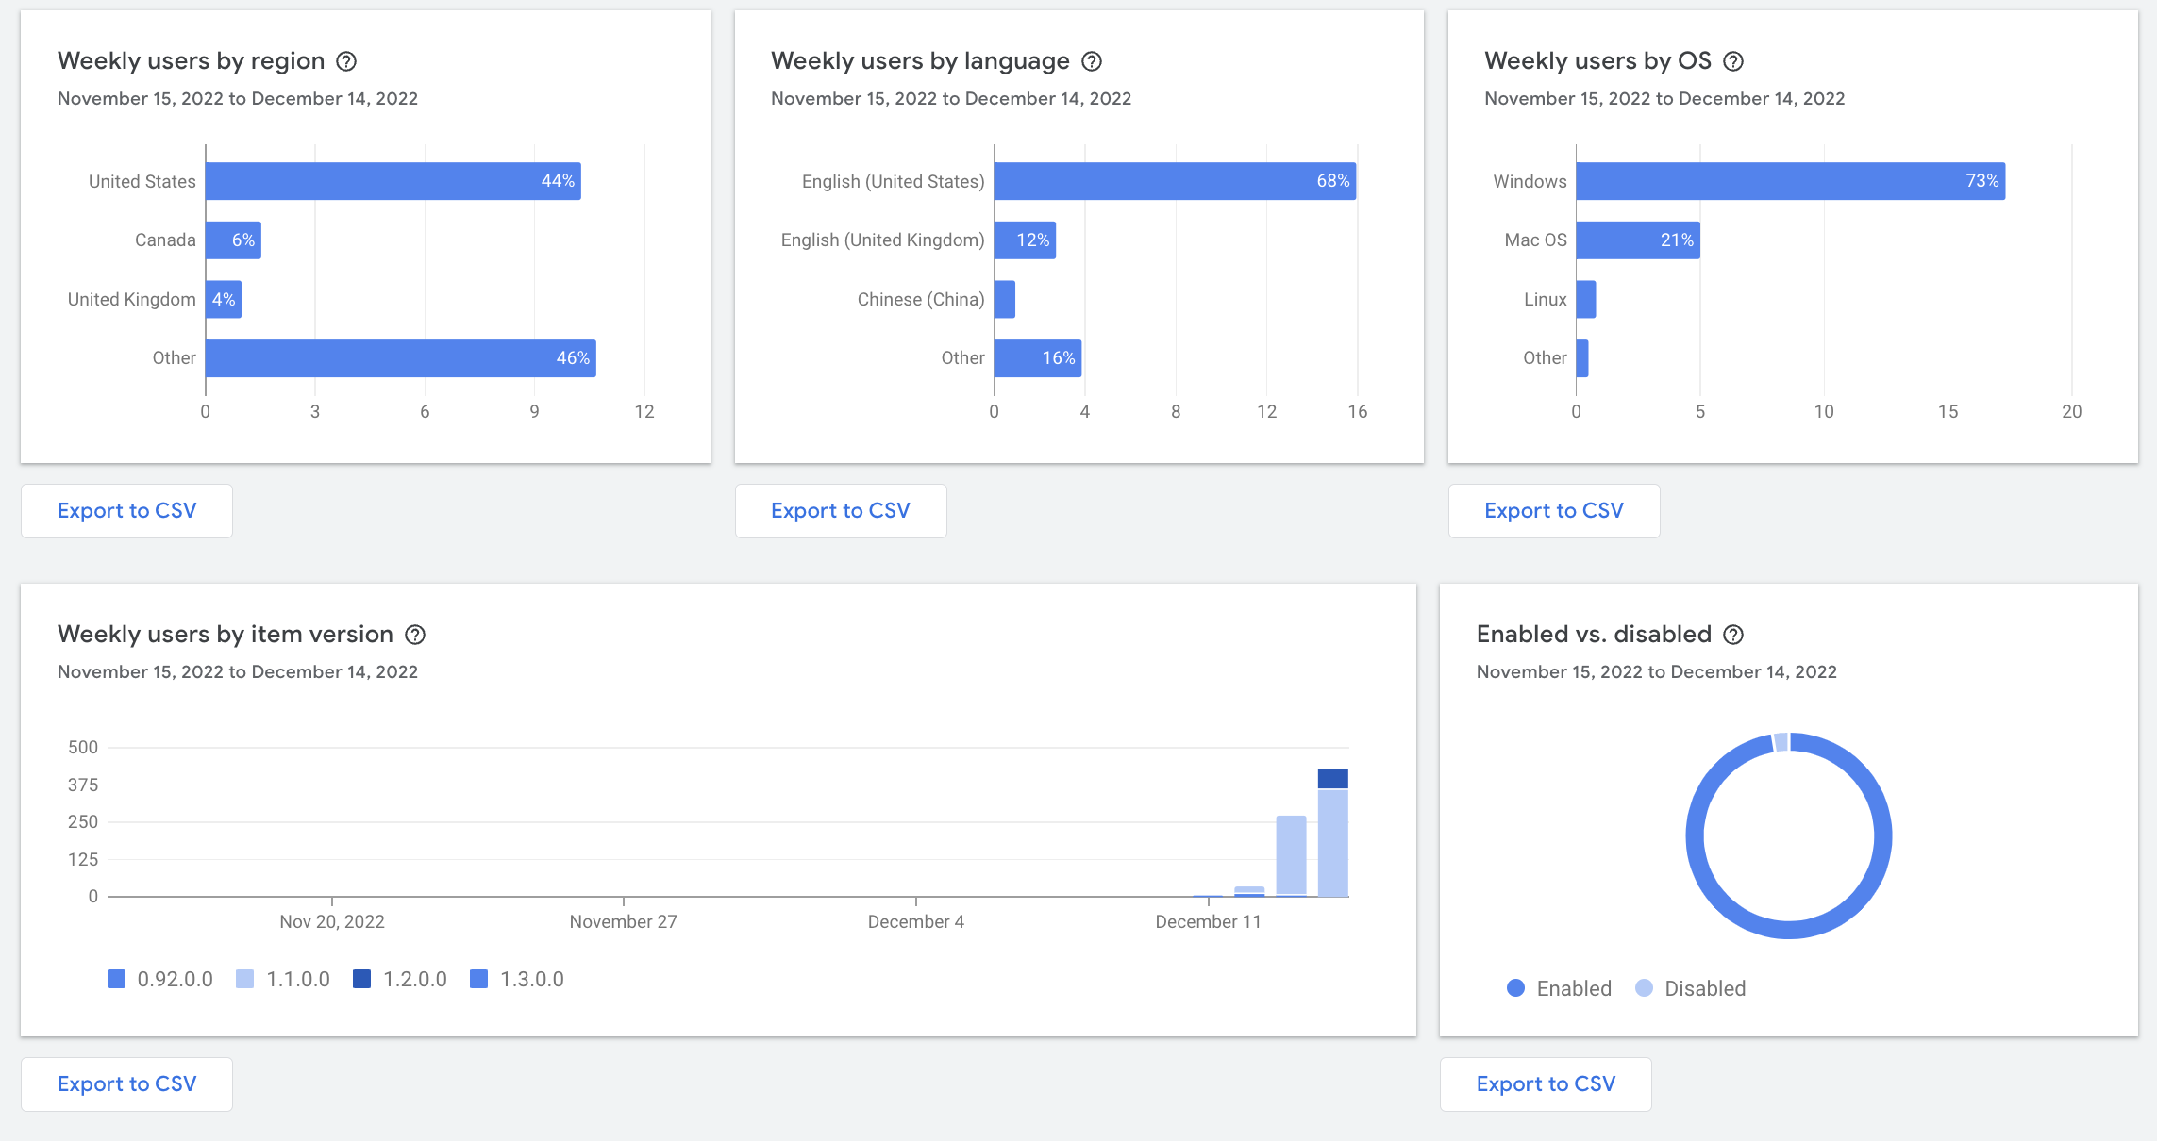Open the help tooltip for Weekly users by item version
The width and height of the screenshot is (2157, 1141).
(x=414, y=634)
